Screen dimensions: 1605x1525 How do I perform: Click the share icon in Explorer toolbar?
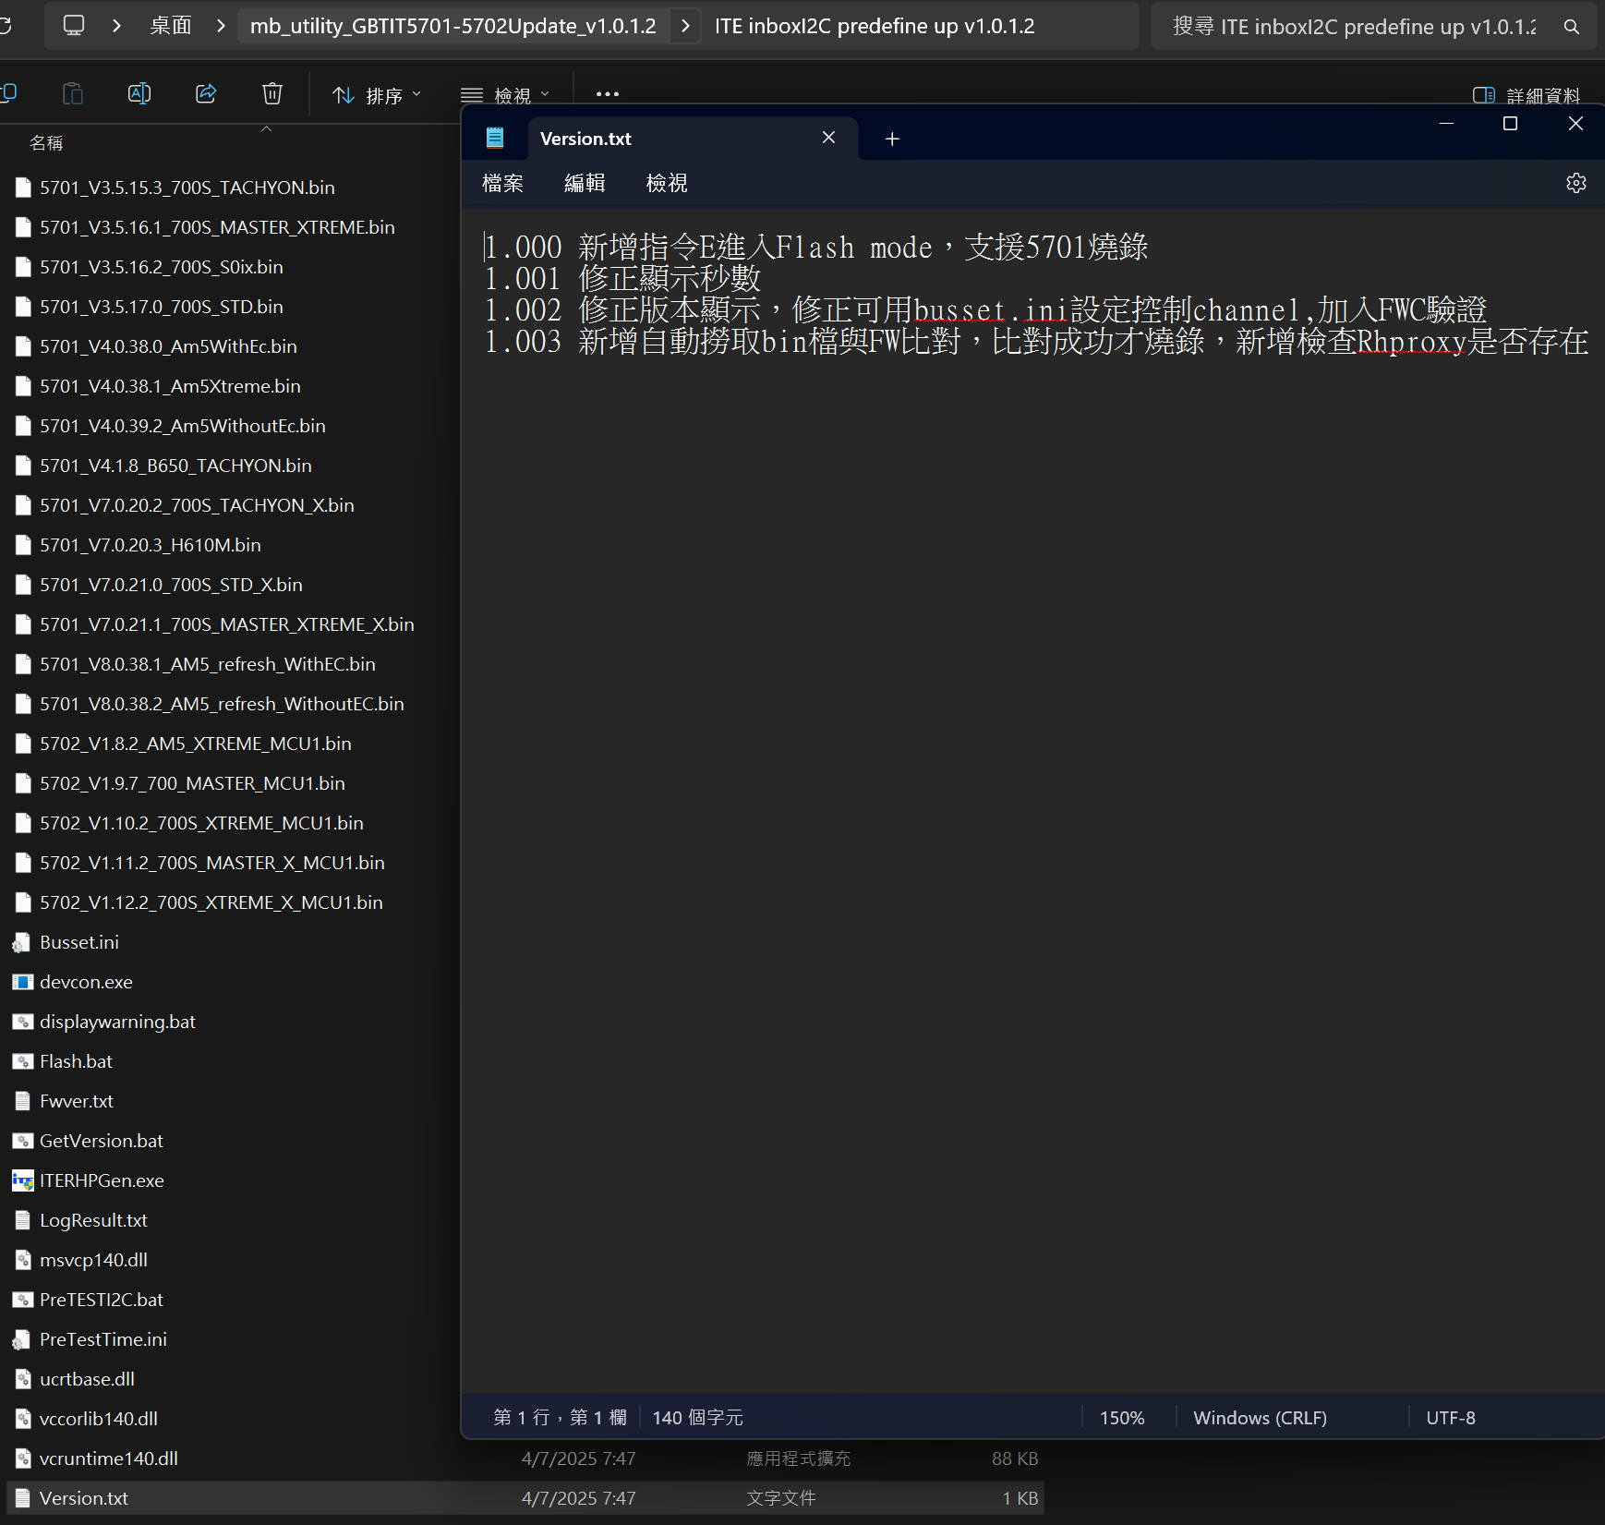pyautogui.click(x=206, y=93)
